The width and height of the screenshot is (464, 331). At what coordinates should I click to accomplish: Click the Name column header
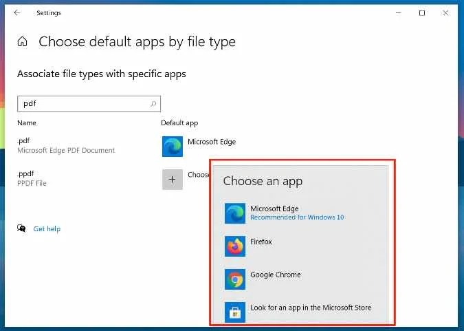pos(27,122)
